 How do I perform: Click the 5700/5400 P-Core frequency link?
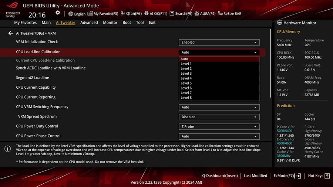(x=285, y=131)
